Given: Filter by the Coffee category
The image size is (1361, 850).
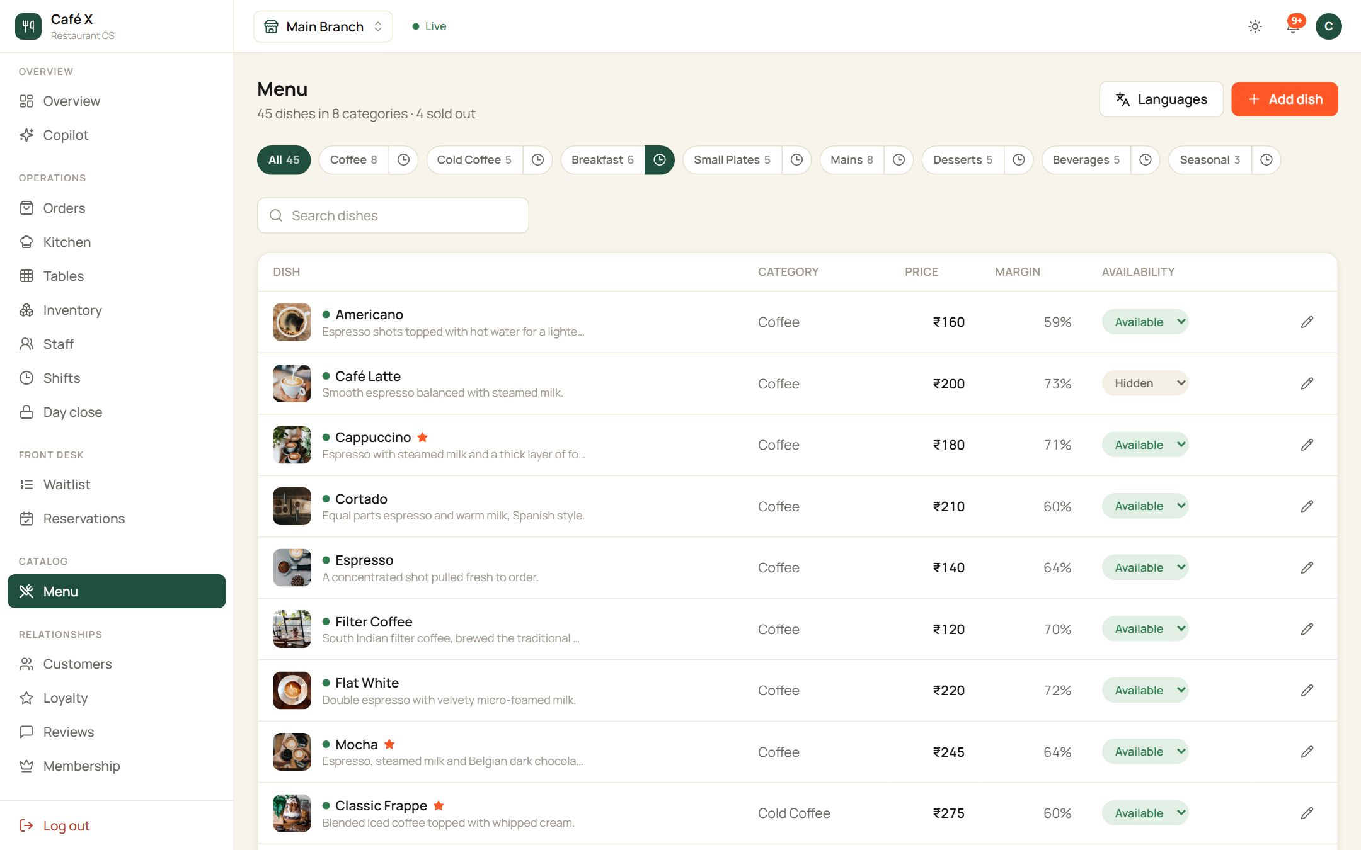Looking at the screenshot, I should coord(353,160).
